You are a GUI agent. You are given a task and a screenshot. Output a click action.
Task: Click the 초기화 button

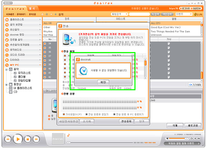87,121
